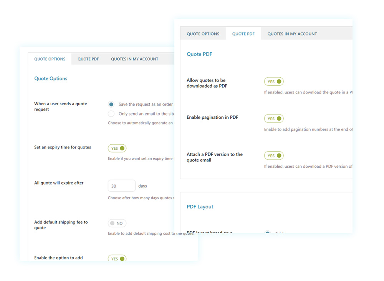Click the 'PDF Layout' section heading
This screenshot has height=281, width=384.
(200, 206)
